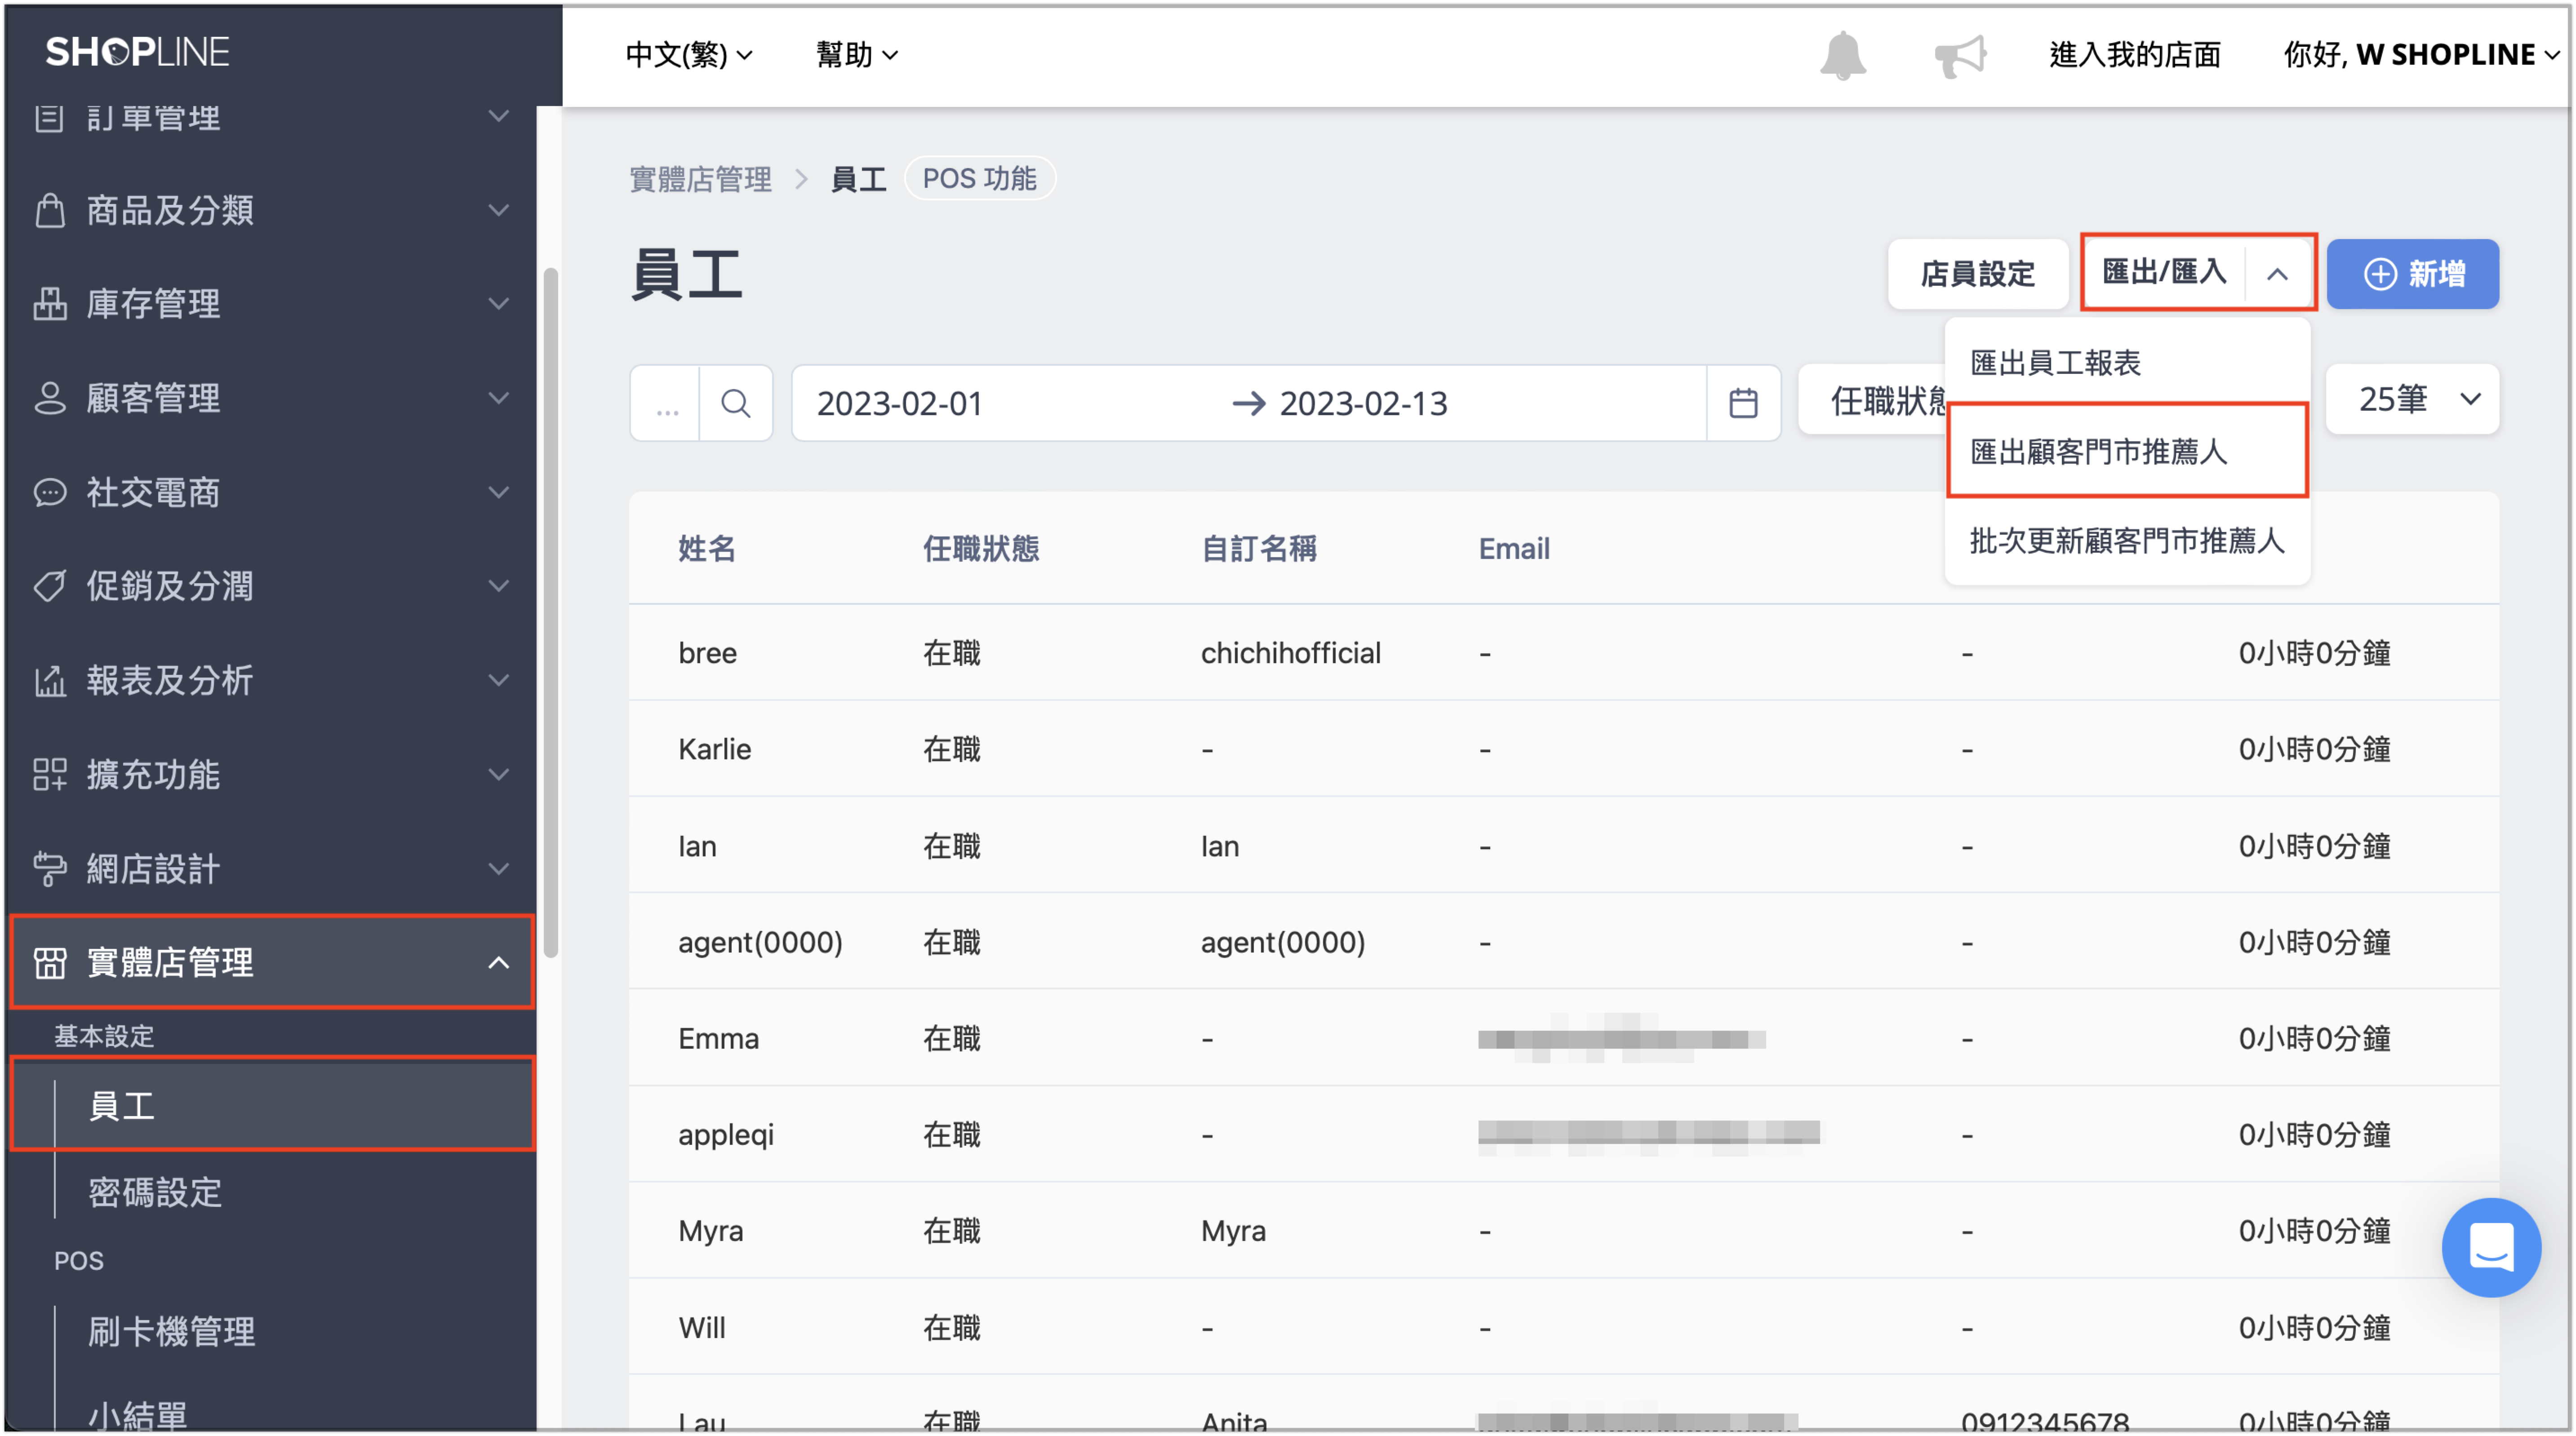Click the 實體店管理 storefront icon
Image resolution: width=2576 pixels, height=1436 pixels.
pyautogui.click(x=50, y=963)
